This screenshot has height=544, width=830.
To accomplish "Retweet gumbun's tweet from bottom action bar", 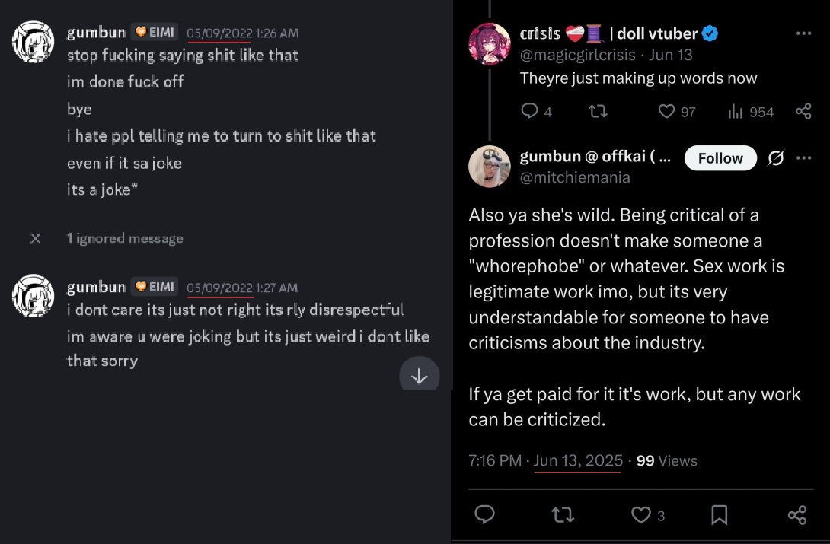I will coord(563,514).
